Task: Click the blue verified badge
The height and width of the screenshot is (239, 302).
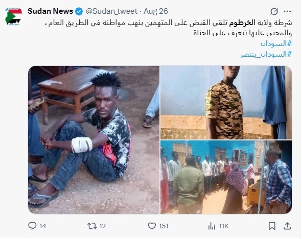Action: coord(79,11)
